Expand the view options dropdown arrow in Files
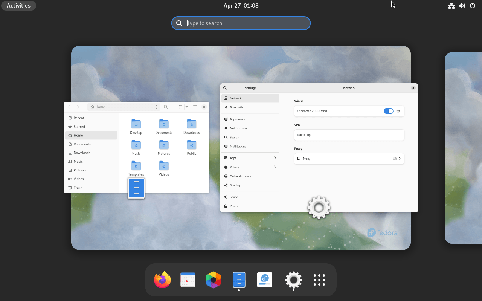The width and height of the screenshot is (482, 301). (187, 107)
